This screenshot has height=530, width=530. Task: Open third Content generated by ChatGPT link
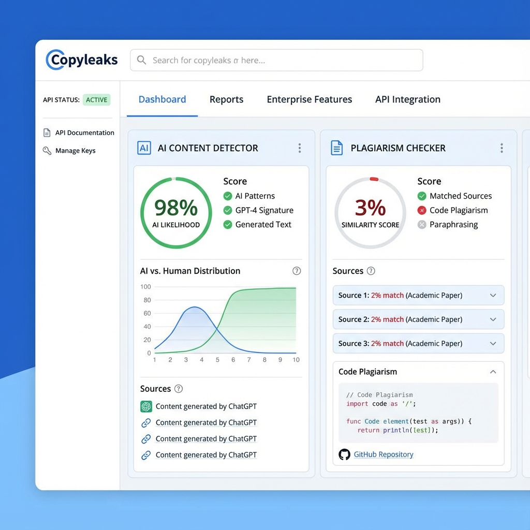coord(206,439)
